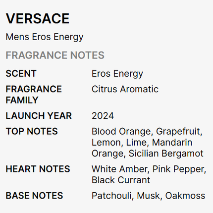Click the FRAGRANCE NOTES section heading
Screen dimensions: 213x213
(55, 55)
